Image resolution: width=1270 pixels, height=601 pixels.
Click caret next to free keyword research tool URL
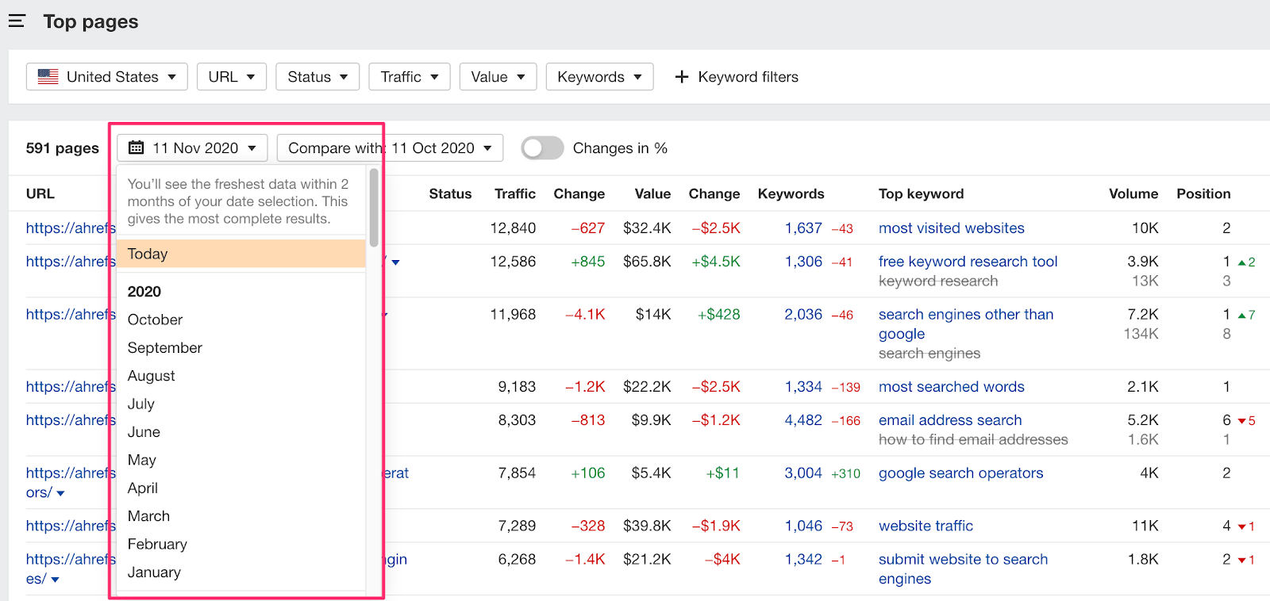(x=395, y=262)
